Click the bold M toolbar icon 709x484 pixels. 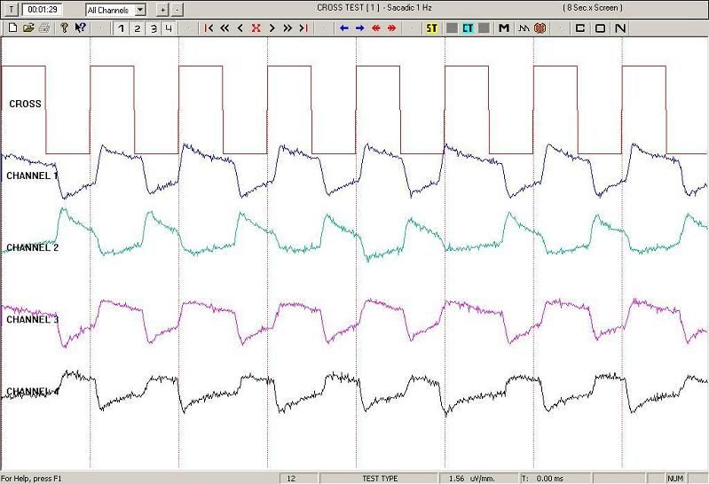pos(504,28)
